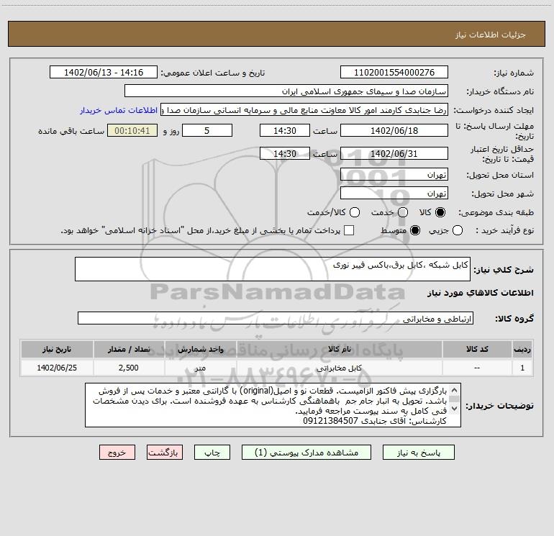Click the شرح کلی نیاز description box
The width and height of the screenshot is (554, 536).
pos(273,269)
